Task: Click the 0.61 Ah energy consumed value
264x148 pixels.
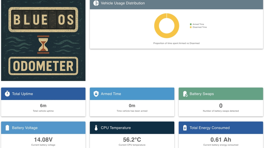Action: (221, 140)
